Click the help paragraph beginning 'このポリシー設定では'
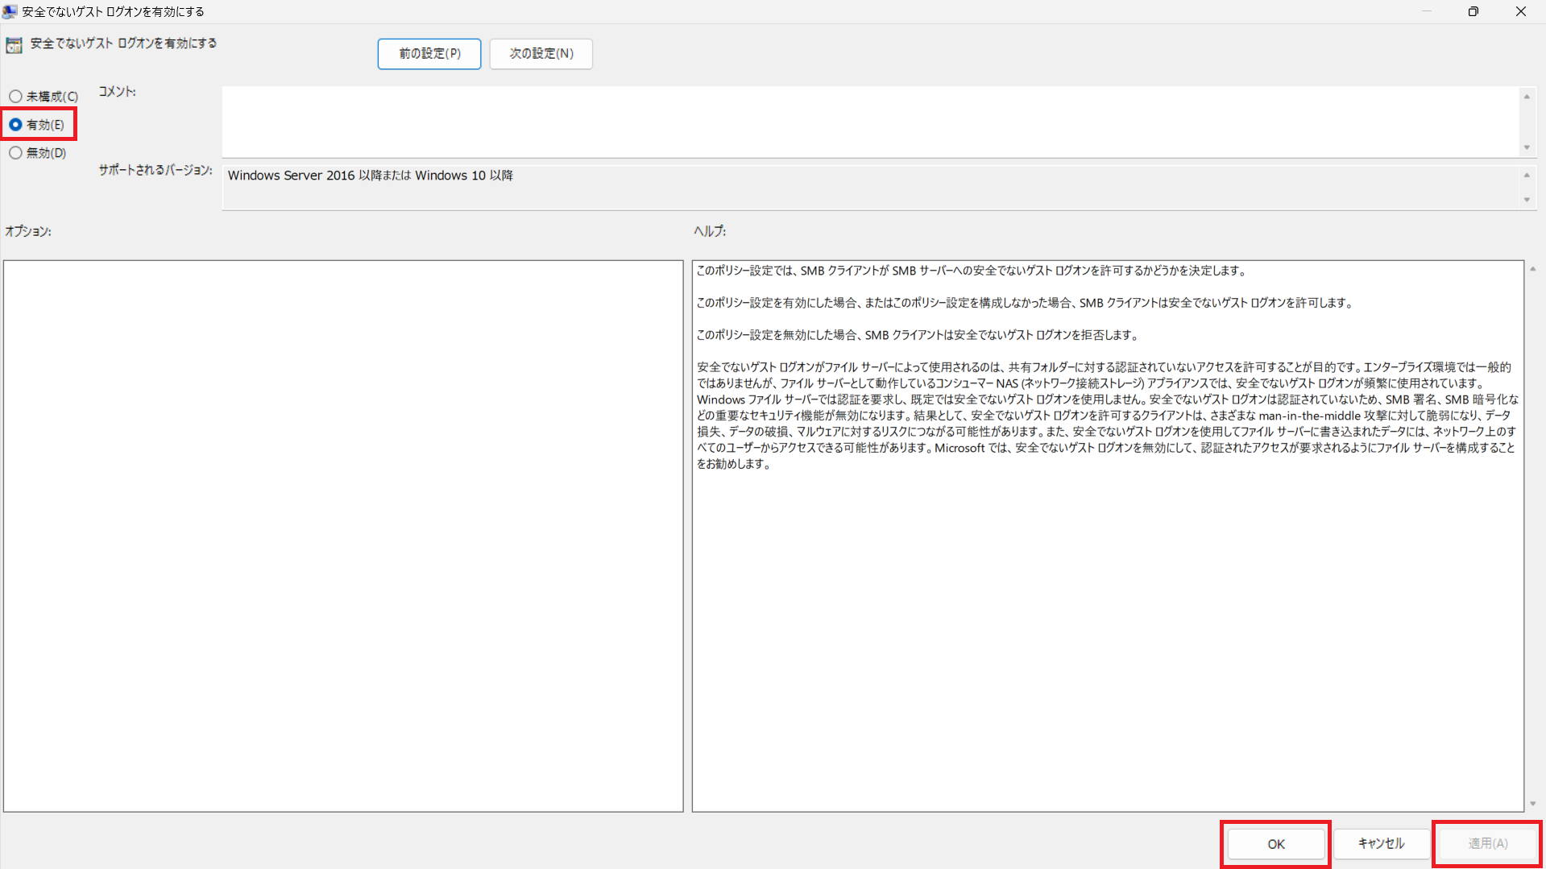Image resolution: width=1546 pixels, height=869 pixels. (x=972, y=271)
